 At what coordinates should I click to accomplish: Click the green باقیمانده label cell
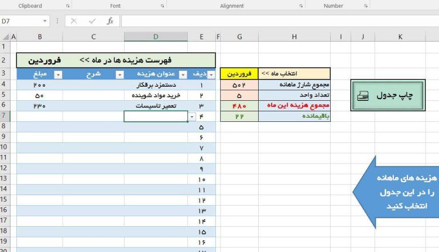(294, 116)
